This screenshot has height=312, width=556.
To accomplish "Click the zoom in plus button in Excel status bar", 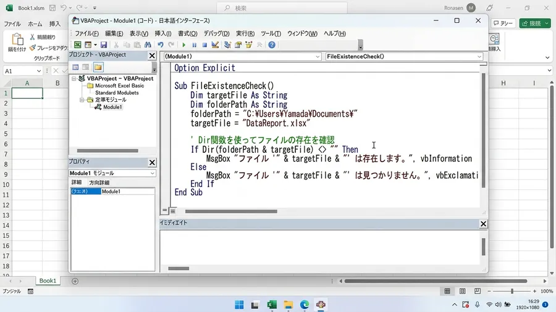I will point(534,291).
